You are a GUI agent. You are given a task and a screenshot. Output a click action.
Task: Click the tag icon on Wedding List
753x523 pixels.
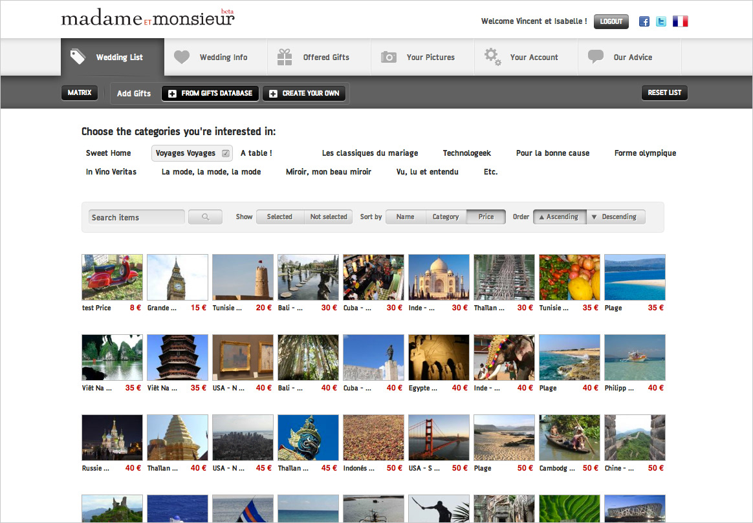pos(78,57)
